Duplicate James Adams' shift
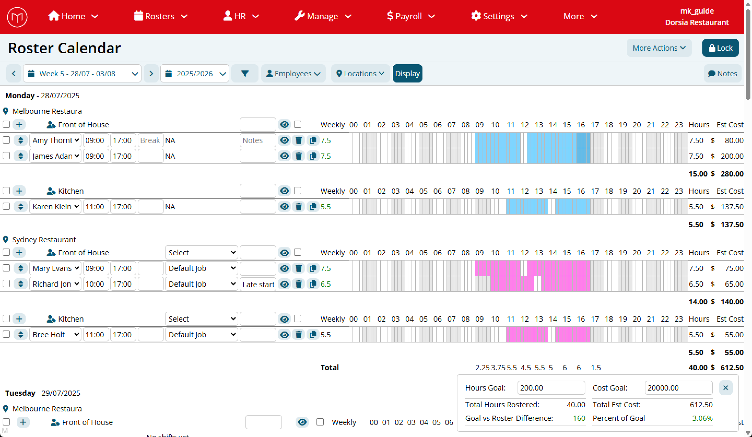The height and width of the screenshot is (437, 752). coord(313,156)
